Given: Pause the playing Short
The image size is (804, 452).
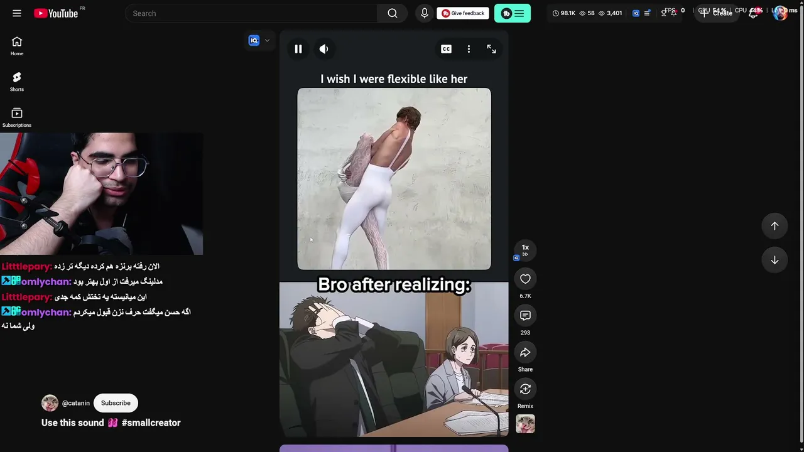Looking at the screenshot, I should (x=298, y=49).
